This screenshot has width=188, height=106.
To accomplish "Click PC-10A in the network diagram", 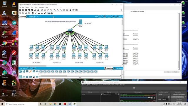I will click(x=31, y=47).
